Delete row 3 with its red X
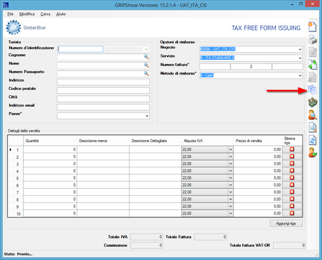 [x=292, y=163]
